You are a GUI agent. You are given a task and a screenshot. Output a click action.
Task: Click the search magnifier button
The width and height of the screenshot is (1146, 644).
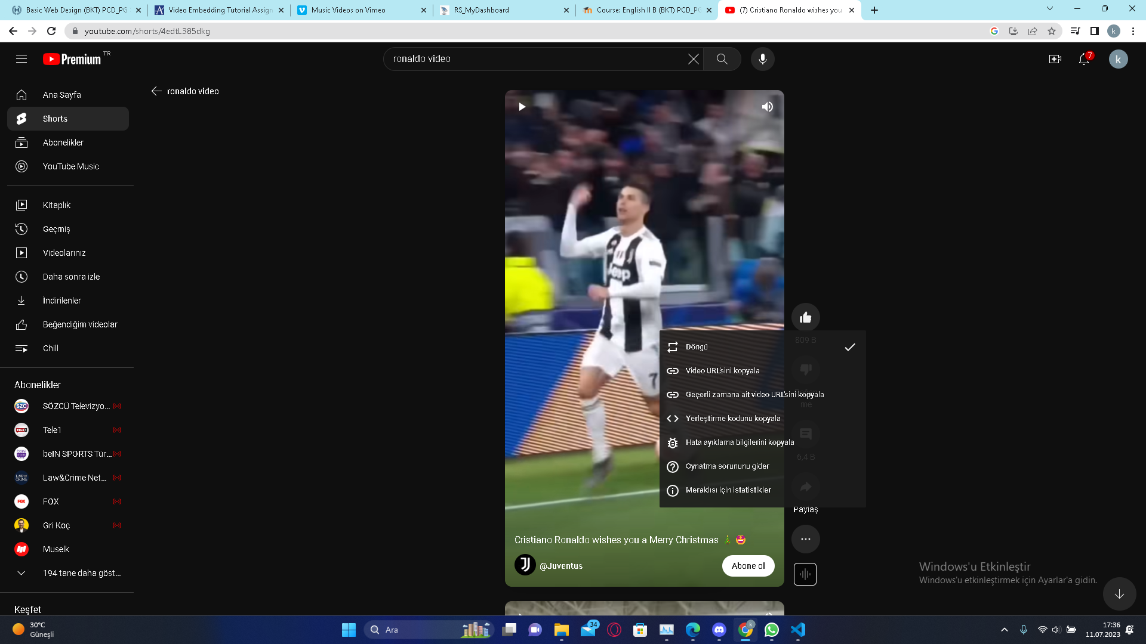pos(722,59)
